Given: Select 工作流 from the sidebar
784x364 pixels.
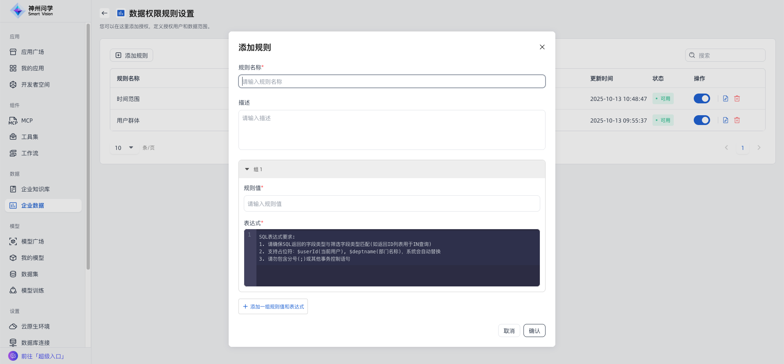Looking at the screenshot, I should pyautogui.click(x=30, y=153).
